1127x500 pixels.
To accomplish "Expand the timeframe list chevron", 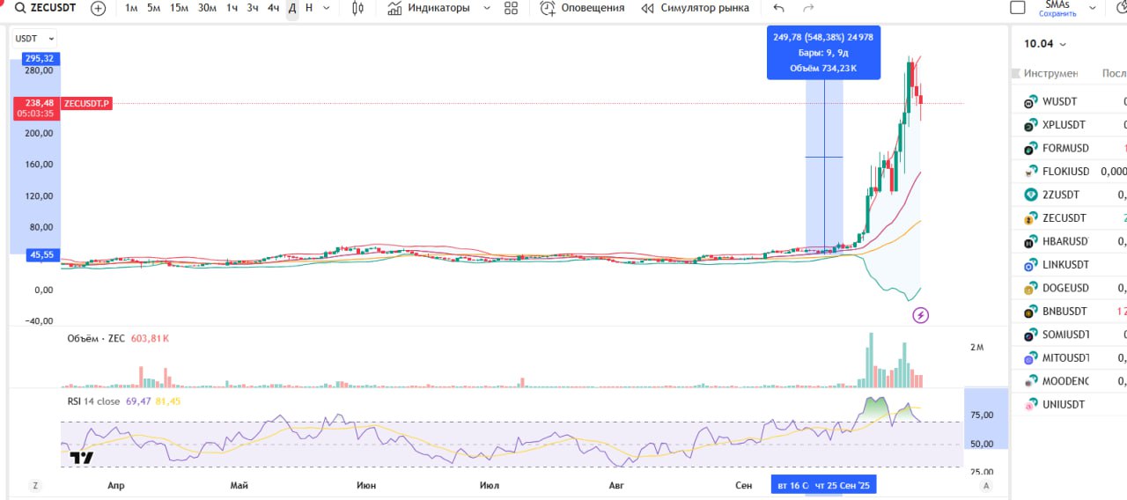I will coord(328,8).
